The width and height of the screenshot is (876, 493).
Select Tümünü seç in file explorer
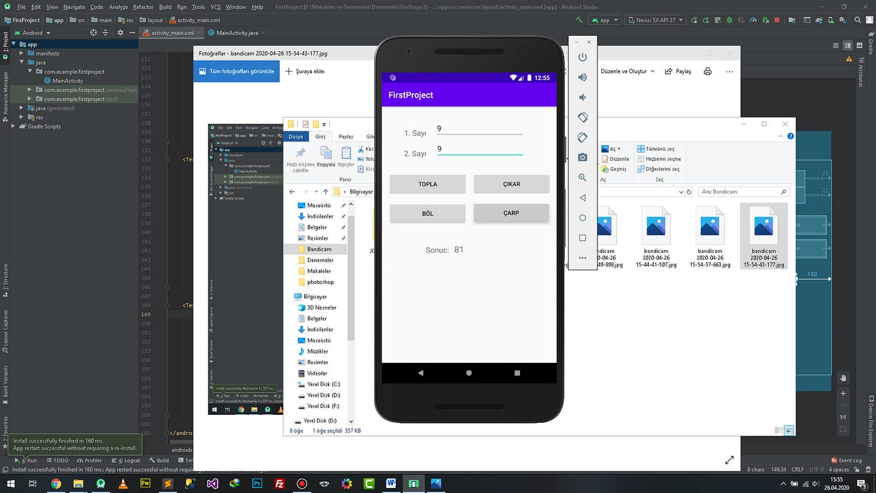660,148
